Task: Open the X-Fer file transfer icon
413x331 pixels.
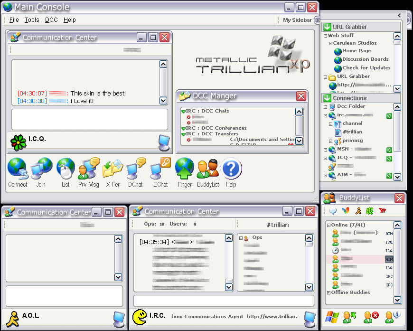Action: [x=113, y=169]
